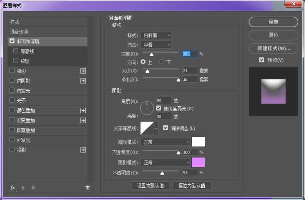
Task: Open the 高光模式 blend mode dropdown
Action: click(x=165, y=142)
